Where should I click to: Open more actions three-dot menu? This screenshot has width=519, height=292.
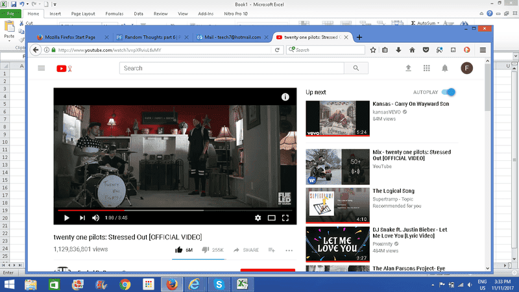coord(289,250)
